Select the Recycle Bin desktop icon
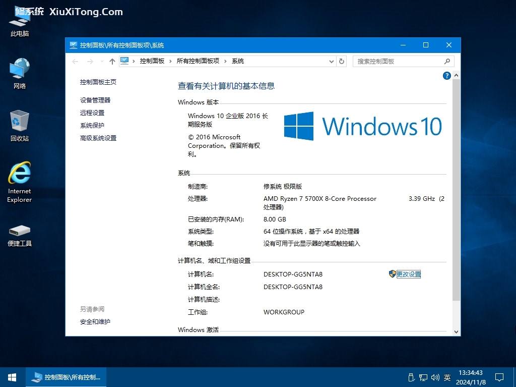 pos(20,126)
